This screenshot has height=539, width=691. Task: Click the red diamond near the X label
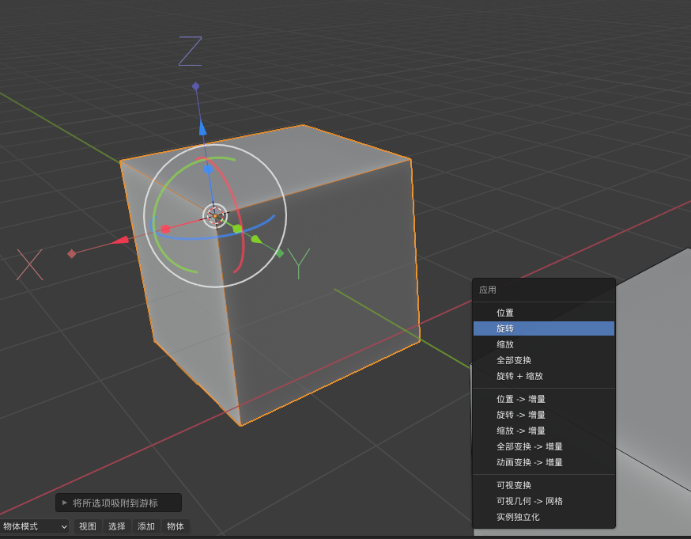point(72,253)
